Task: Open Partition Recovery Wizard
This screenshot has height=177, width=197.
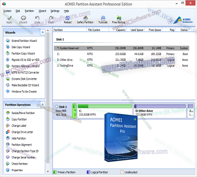Action: 26,66
